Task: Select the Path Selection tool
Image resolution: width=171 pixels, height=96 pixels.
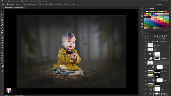Action: (x=2, y=50)
